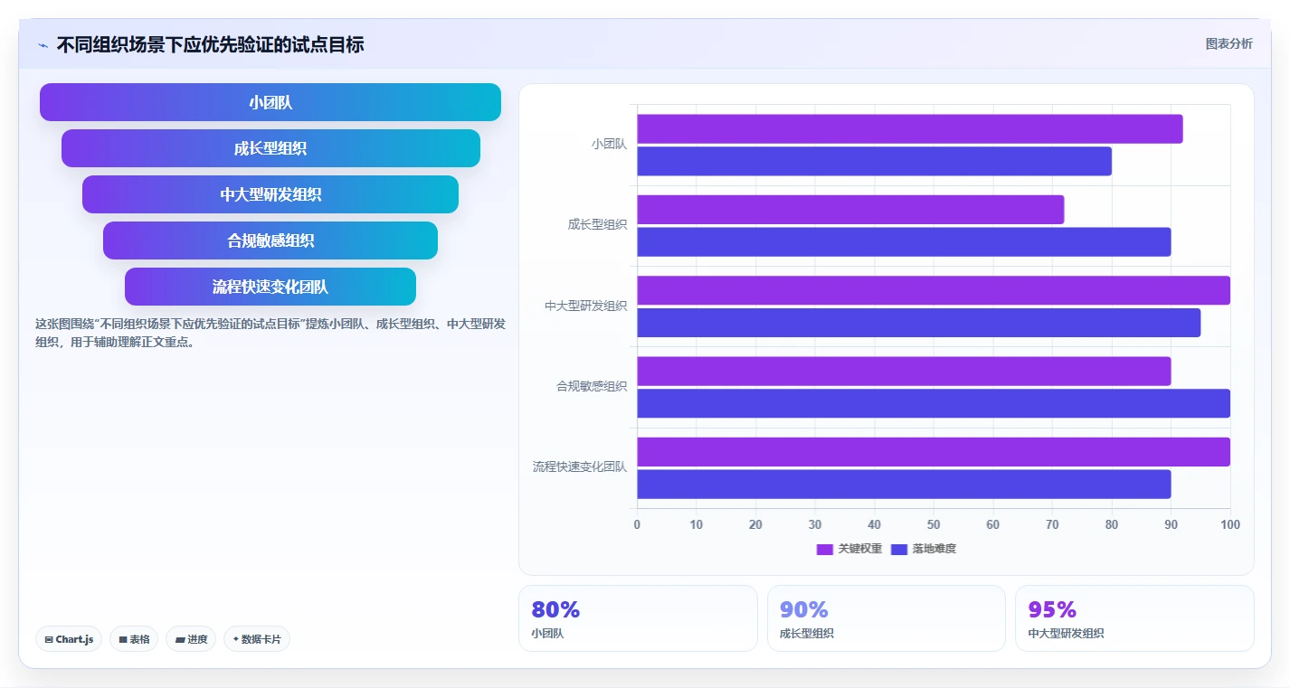Click the blue 落地难度 bar for 成长型组织
The image size is (1290, 688).
click(x=905, y=241)
